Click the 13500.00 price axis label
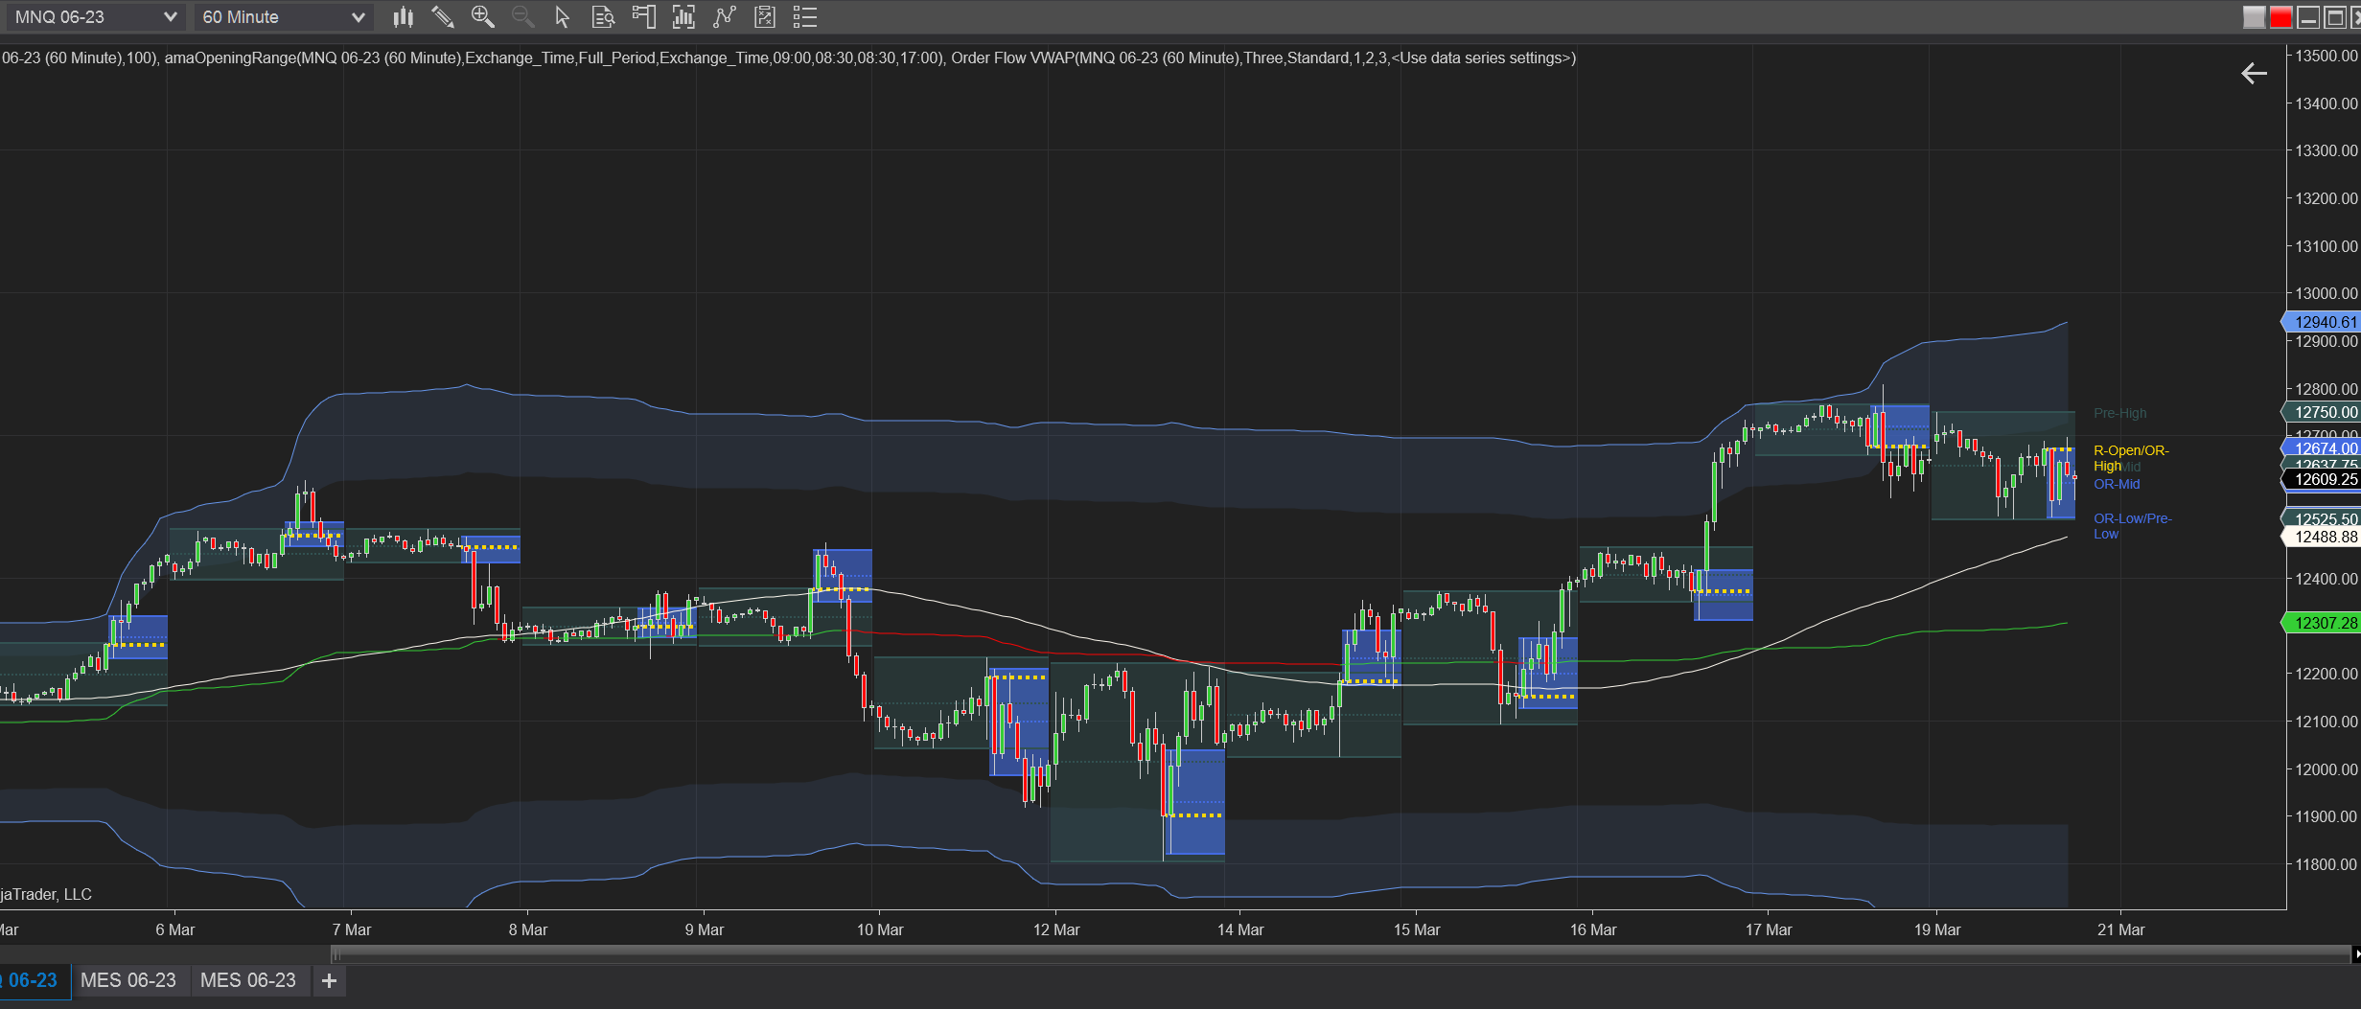The image size is (2361, 1009). [x=2326, y=56]
